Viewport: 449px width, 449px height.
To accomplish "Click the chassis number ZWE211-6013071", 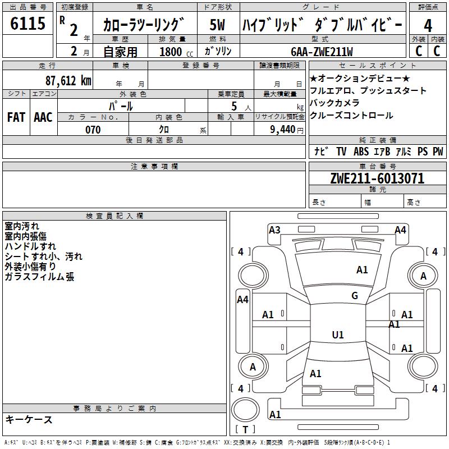I will pyautogui.click(x=377, y=179).
